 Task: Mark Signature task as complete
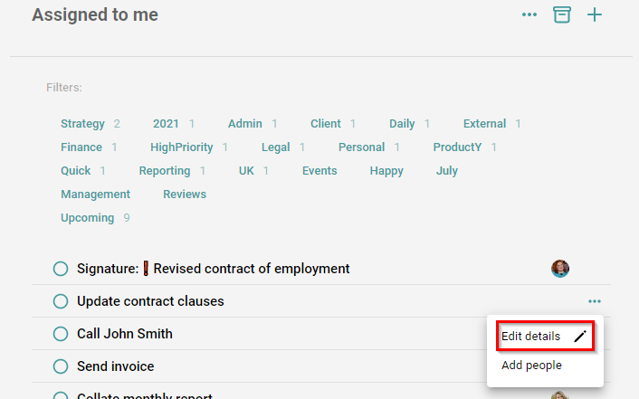[x=61, y=269]
